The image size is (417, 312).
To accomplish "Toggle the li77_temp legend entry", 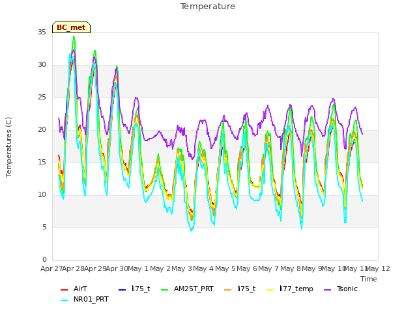I will coord(290,289).
